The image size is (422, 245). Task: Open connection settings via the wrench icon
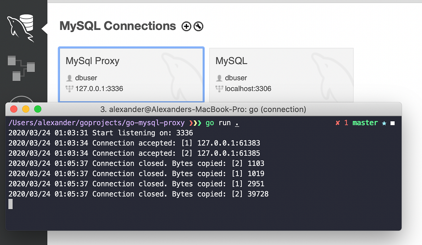coord(198,26)
